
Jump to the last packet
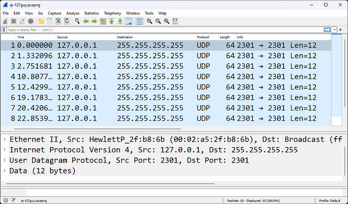pos(120,21)
